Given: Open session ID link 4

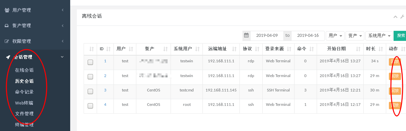Looking at the screenshot, I should (x=105, y=105).
